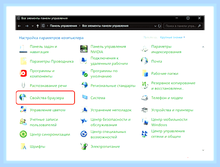This screenshot has height=167, width=220.
Task: Open the Свойства браузера link
Action: point(47,98)
